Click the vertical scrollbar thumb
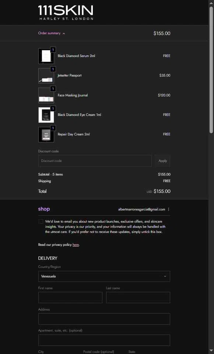The width and height of the screenshot is (214, 354). click(x=211, y=70)
